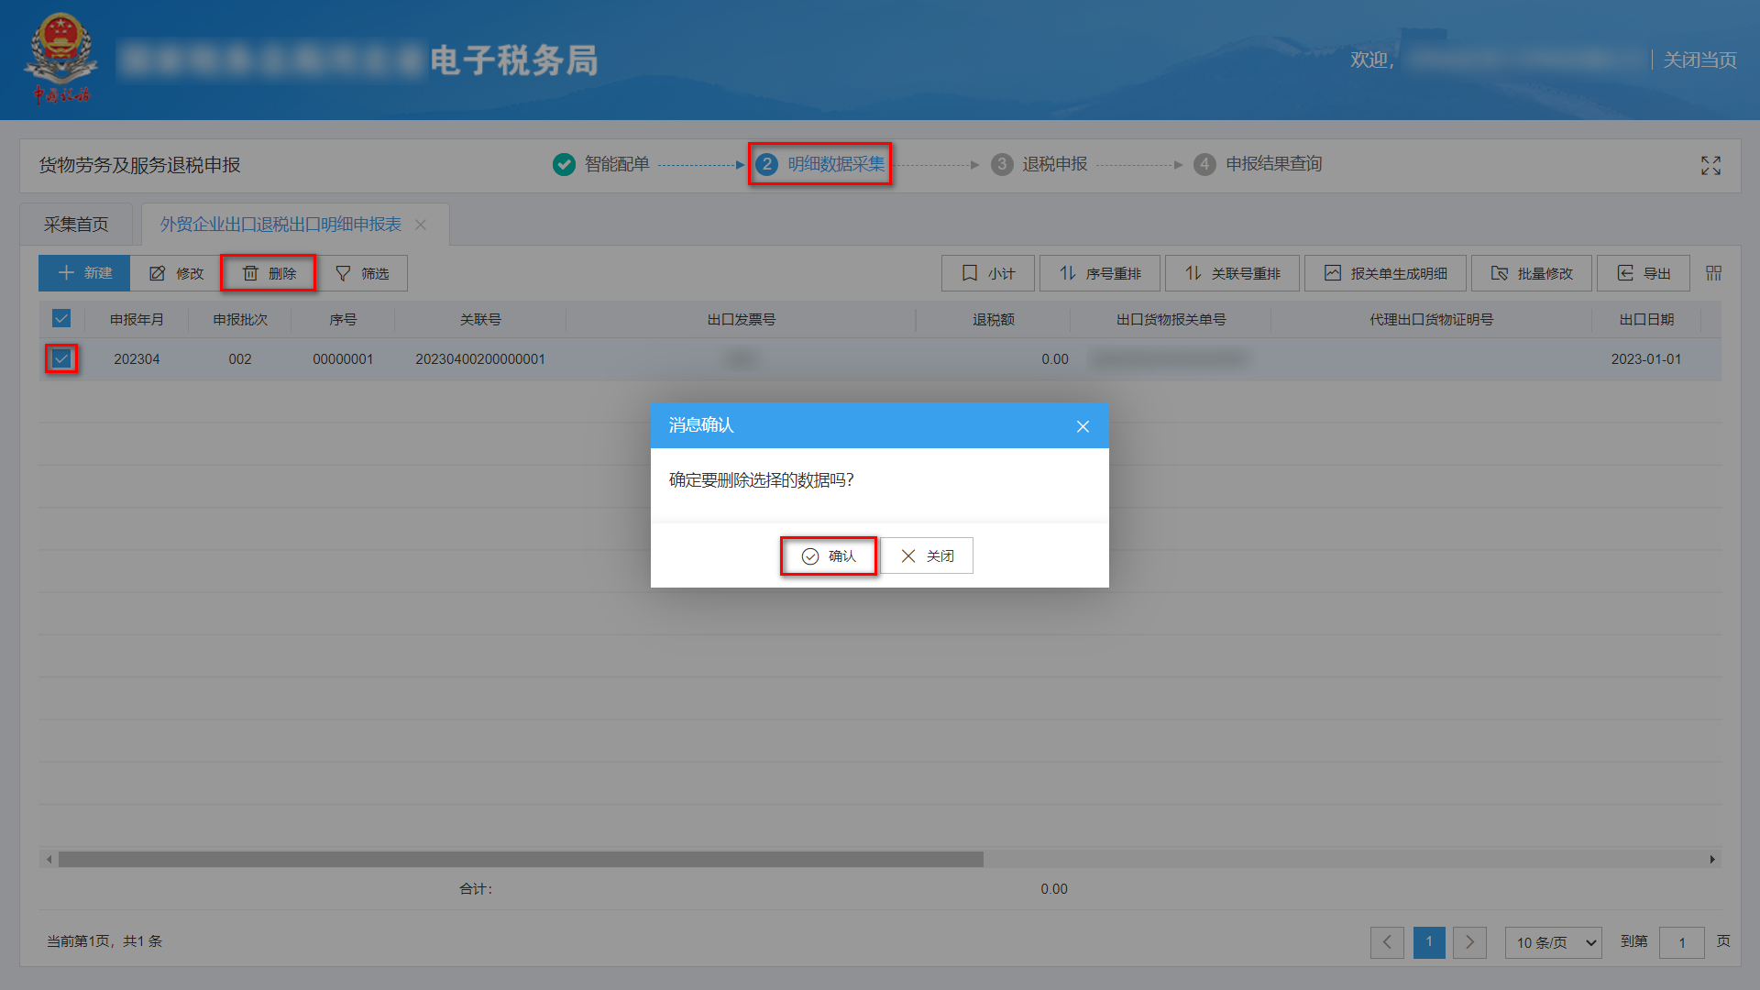Uncheck the row checkbox for 202304 record

click(60, 358)
